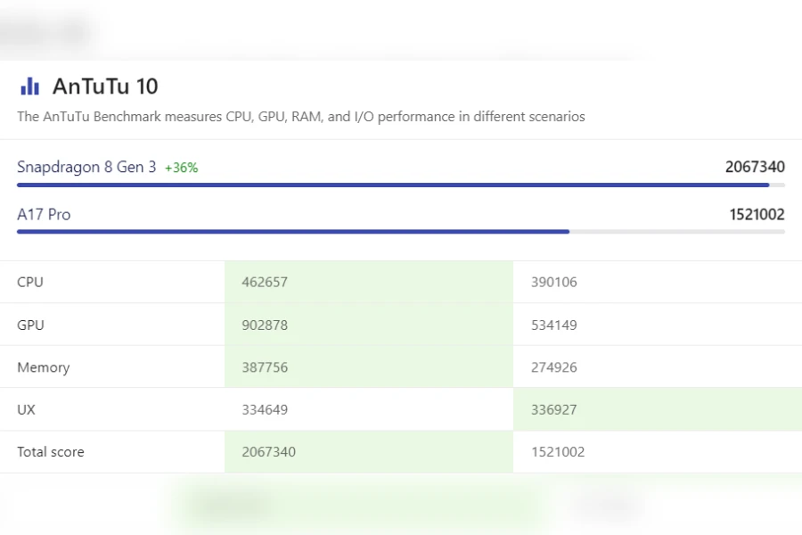Open the A17 Pro link
The width and height of the screenshot is (802, 535).
[x=44, y=214]
